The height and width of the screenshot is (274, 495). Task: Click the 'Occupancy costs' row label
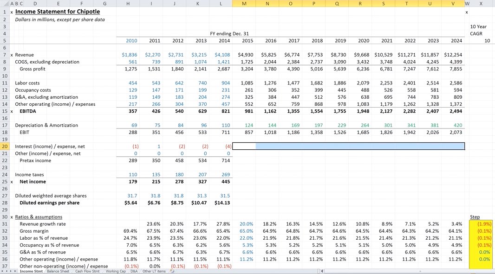coord(33,90)
